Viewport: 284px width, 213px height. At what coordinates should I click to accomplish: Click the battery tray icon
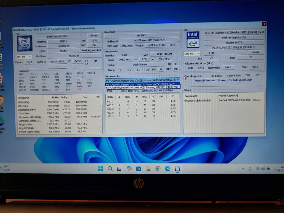click(268, 169)
